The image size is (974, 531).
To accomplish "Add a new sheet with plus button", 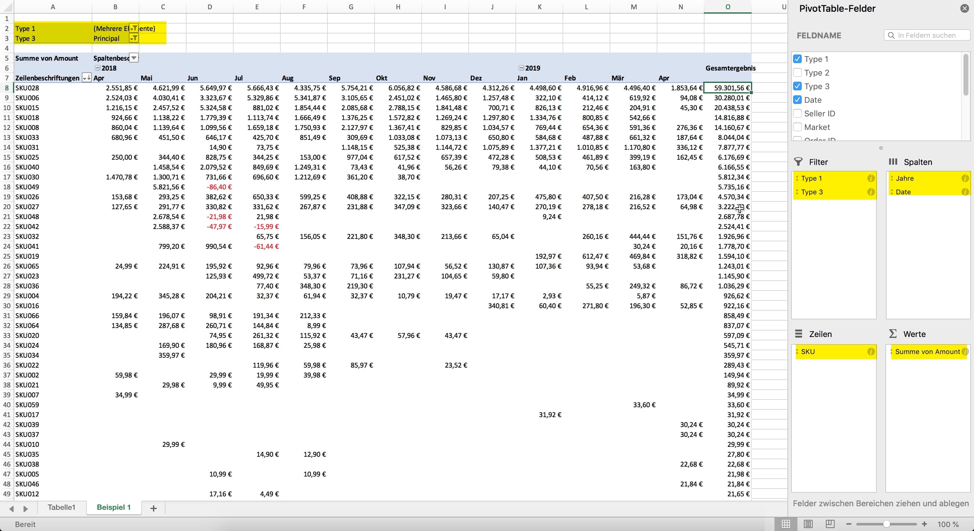I will tap(154, 508).
